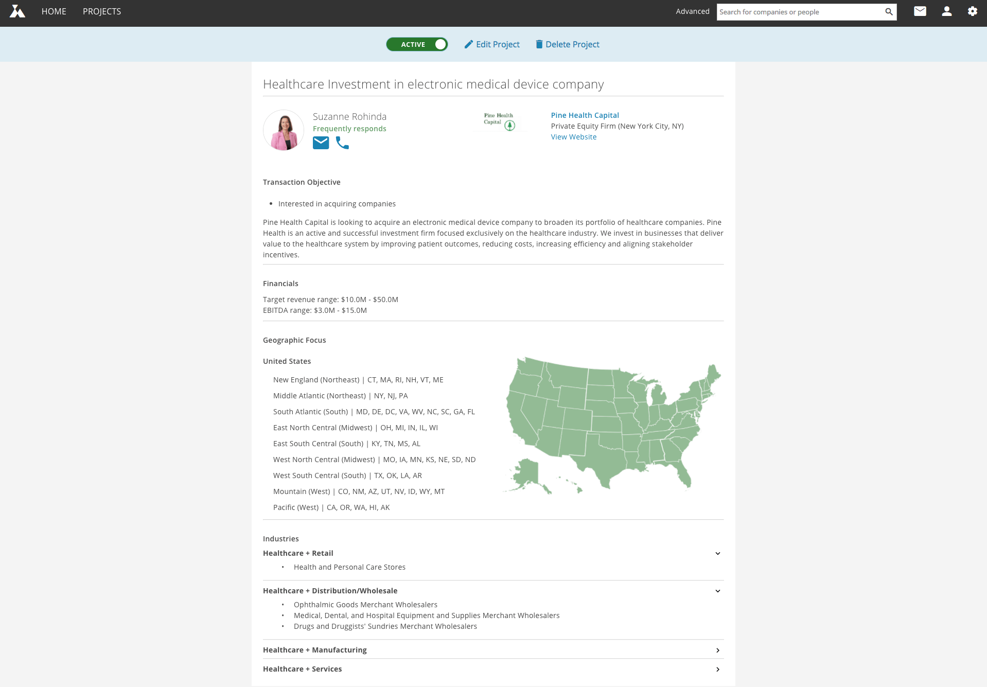Viewport: 987px width, 687px height.
Task: Click the Target revenue range line
Action: tap(330, 300)
